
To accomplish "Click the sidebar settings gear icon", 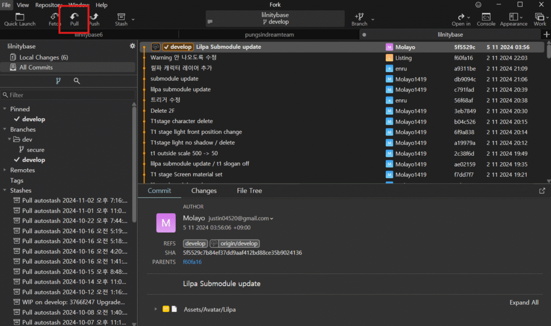I will 132,46.
